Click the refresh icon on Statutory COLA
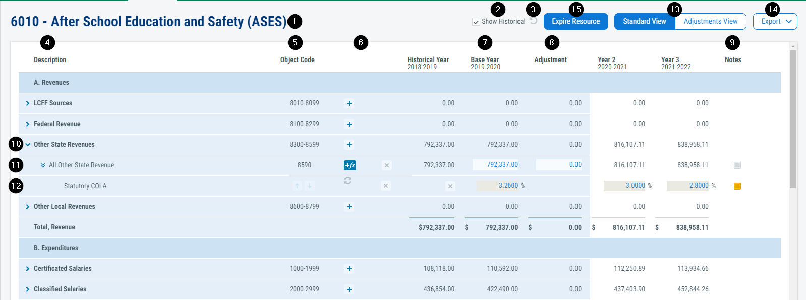Image resolution: width=806 pixels, height=300 pixels. pos(348,181)
